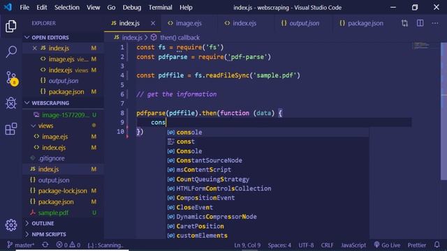Open image-1577209 file in explorer
This screenshot has width=447, height=251.
[63, 115]
